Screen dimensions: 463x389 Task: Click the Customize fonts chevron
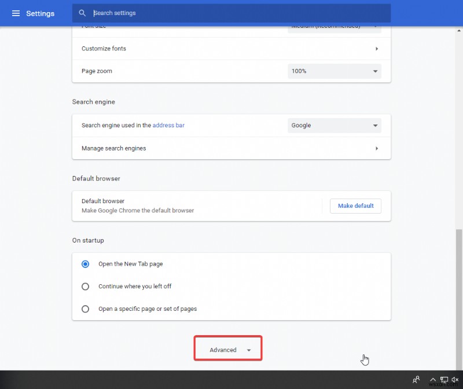pyautogui.click(x=377, y=49)
